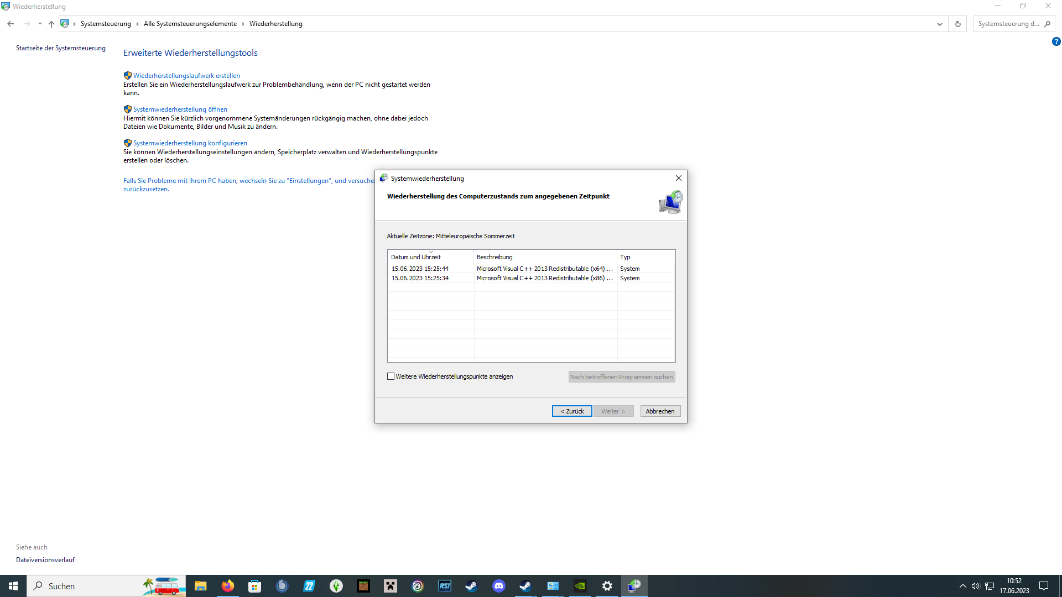Screen dimensions: 1062x597
Task: Click the volume icon in the system tray
Action: pyautogui.click(x=976, y=586)
